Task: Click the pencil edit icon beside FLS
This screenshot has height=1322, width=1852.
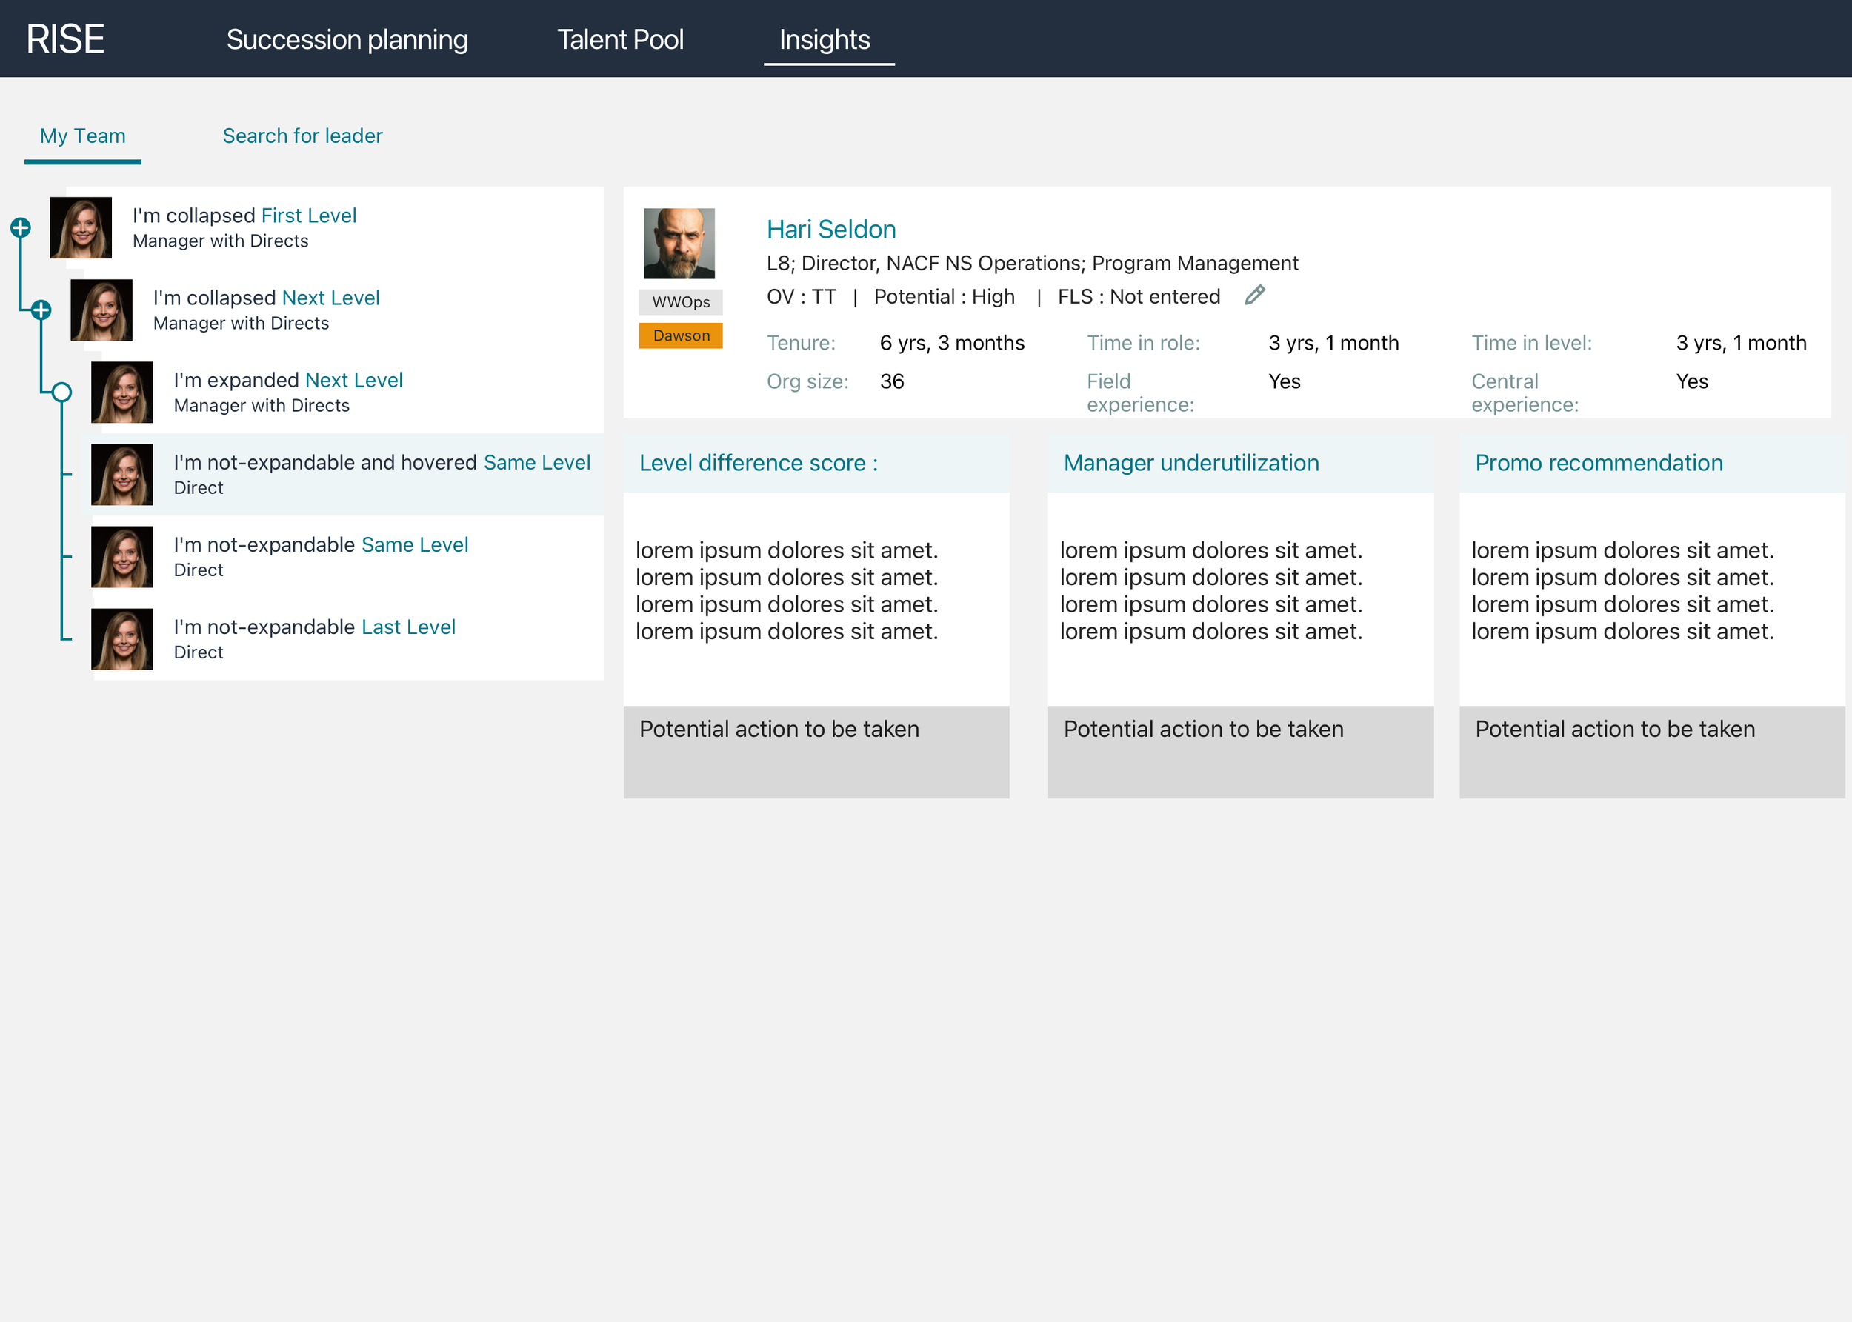Action: pos(1254,296)
